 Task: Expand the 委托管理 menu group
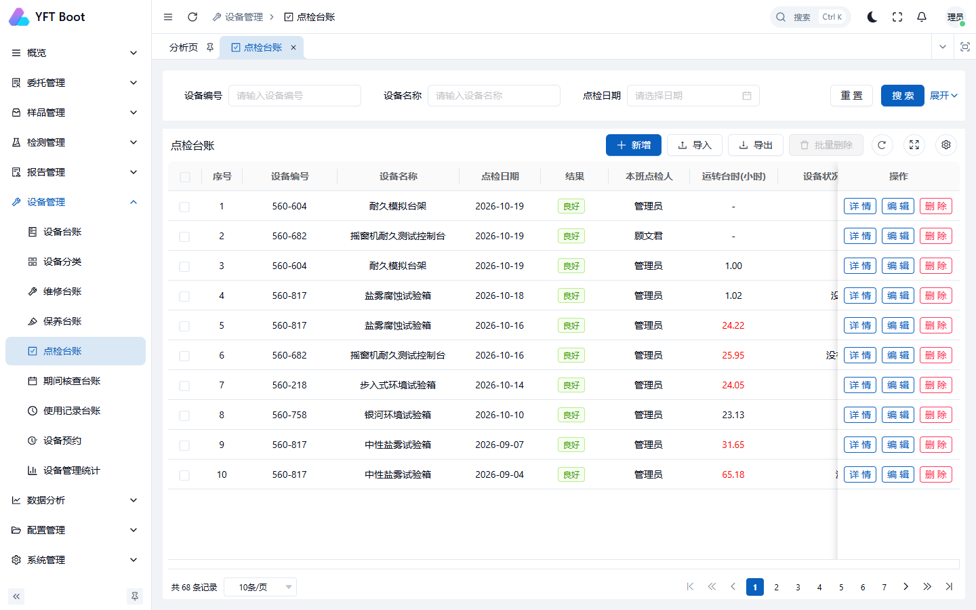[x=75, y=83]
